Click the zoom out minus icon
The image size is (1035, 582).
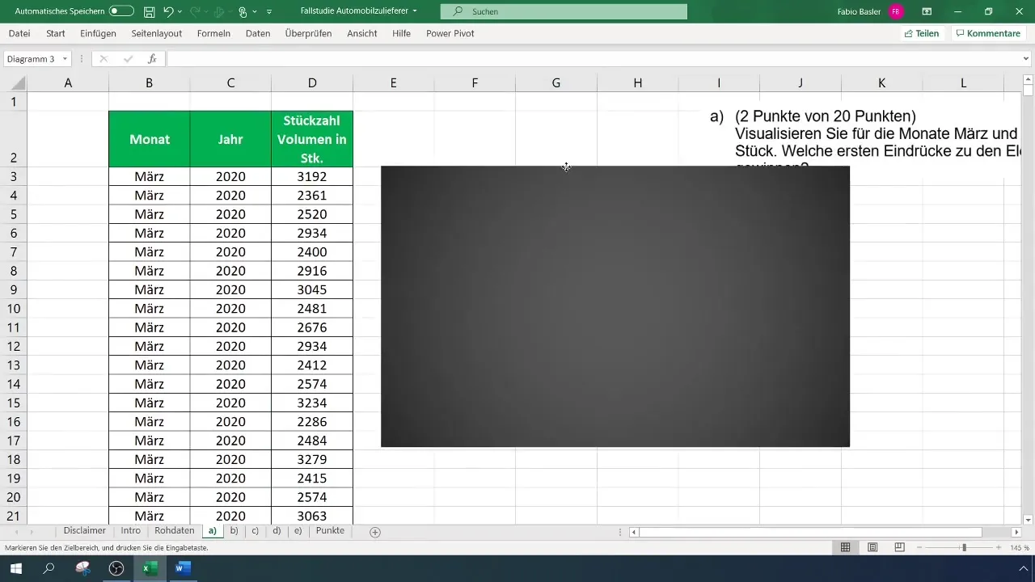(919, 547)
